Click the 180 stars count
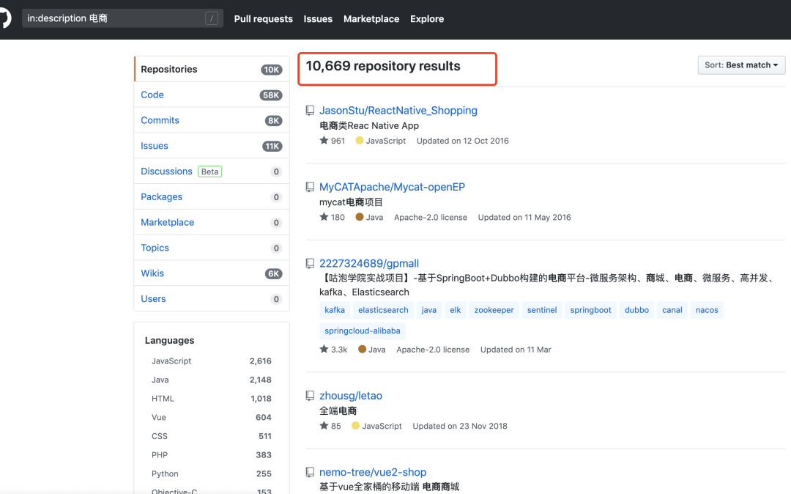The width and height of the screenshot is (791, 494). pyautogui.click(x=333, y=218)
